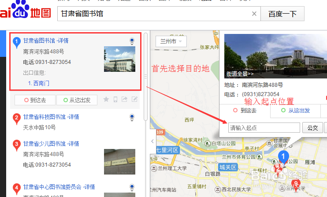The height and width of the screenshot is (197, 327).
Task: Open 甘肃省科技图书馆 -详情 result
Action: point(51,117)
